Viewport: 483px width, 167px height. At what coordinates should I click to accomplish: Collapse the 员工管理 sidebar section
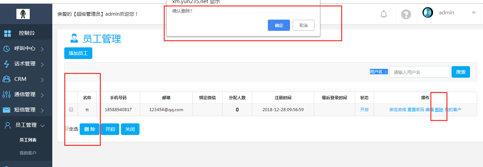[42, 125]
